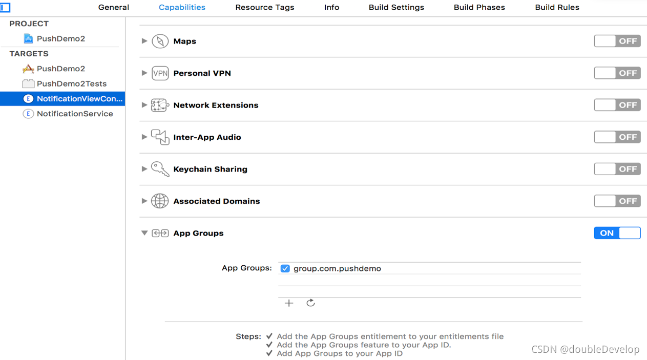
Task: Click the Network Extensions icon
Action: [160, 105]
